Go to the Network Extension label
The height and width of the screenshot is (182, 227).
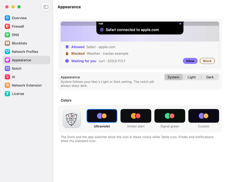[27, 85]
